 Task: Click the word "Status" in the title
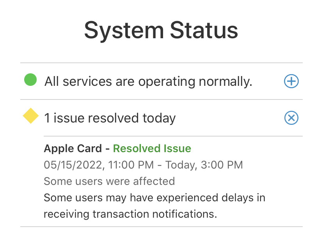pyautogui.click(x=204, y=30)
